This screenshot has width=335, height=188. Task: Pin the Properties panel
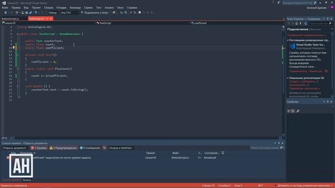pos(328,102)
